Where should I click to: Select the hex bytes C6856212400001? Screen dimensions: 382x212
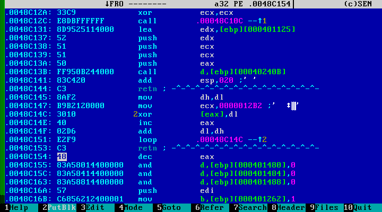click(x=87, y=199)
